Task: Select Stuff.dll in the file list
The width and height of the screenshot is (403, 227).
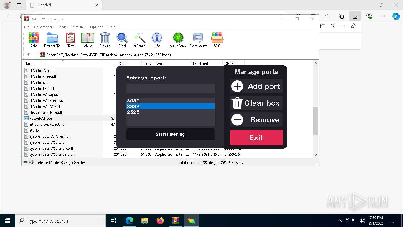Action: [36, 131]
